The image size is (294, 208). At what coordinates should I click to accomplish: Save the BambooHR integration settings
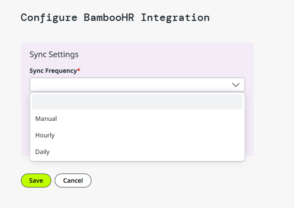pos(36,180)
